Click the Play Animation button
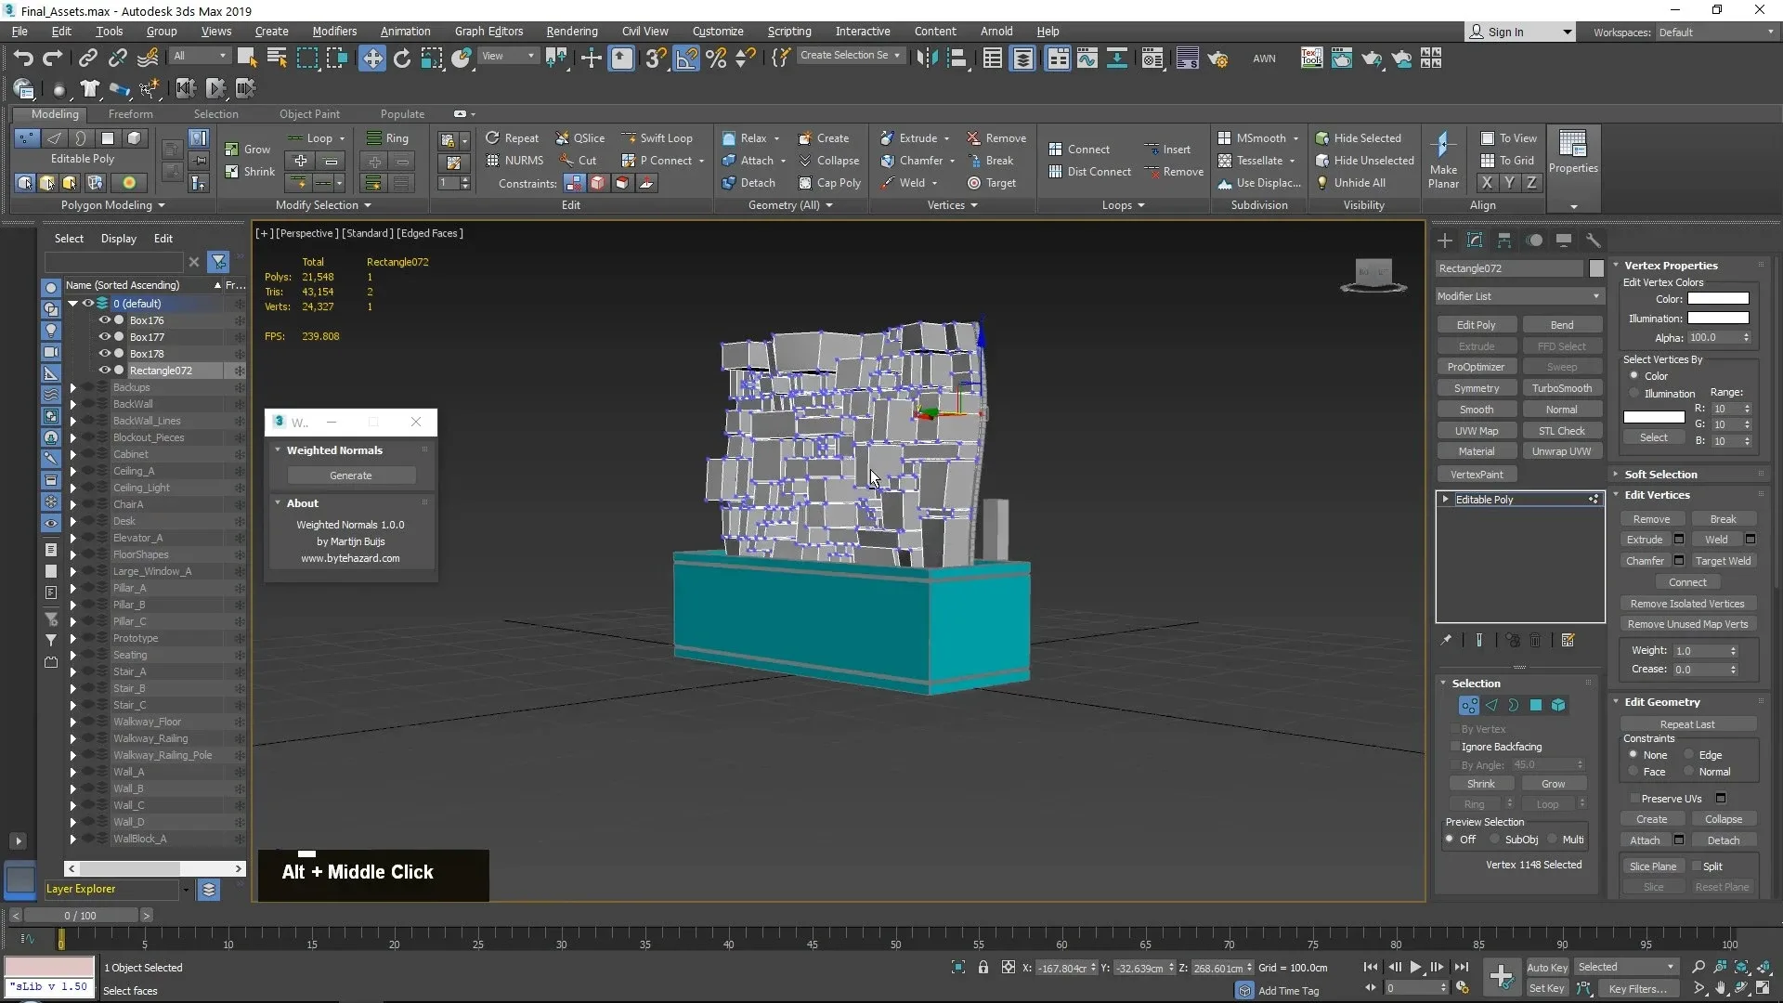Viewport: 1783px width, 1003px height. pos(1415,967)
